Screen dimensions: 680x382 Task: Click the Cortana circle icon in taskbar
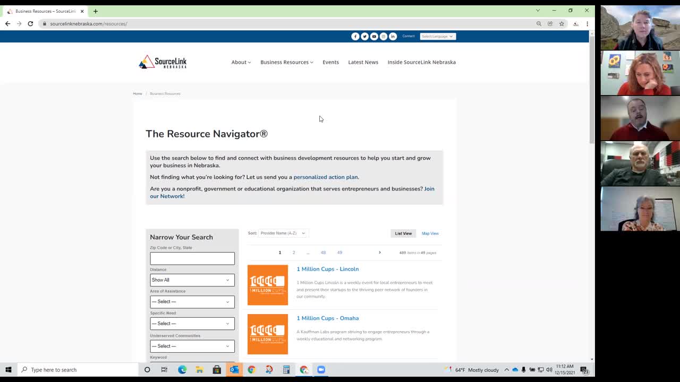coord(147,370)
